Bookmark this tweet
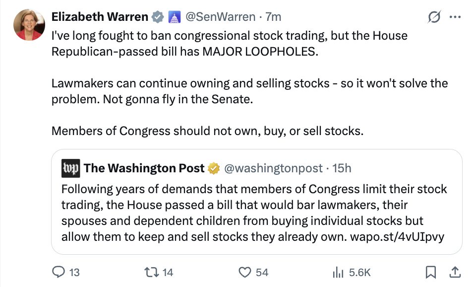 click(x=430, y=272)
